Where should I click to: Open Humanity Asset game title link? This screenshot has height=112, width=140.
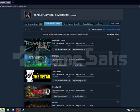(59, 40)
